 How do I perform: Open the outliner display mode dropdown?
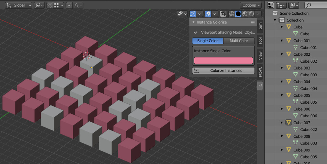point(281,6)
